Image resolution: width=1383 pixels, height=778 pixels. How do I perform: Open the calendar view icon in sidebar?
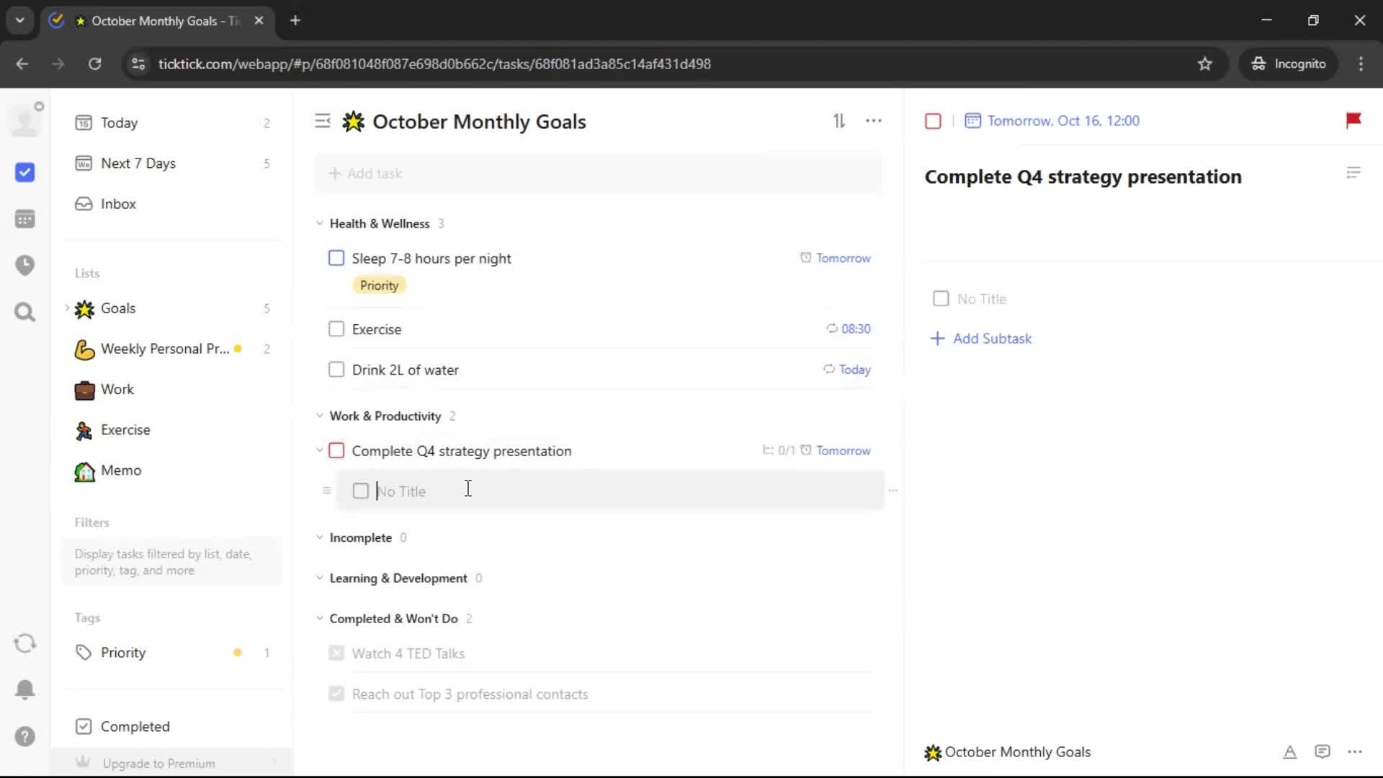(25, 219)
